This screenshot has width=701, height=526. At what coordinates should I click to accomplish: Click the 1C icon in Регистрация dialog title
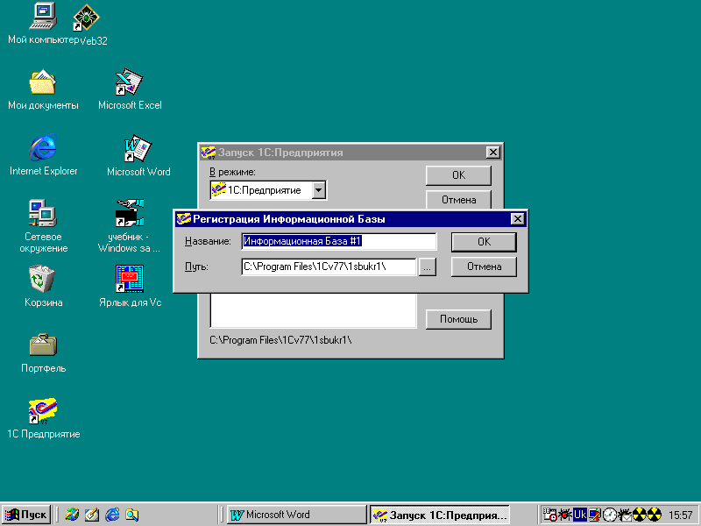(x=183, y=218)
